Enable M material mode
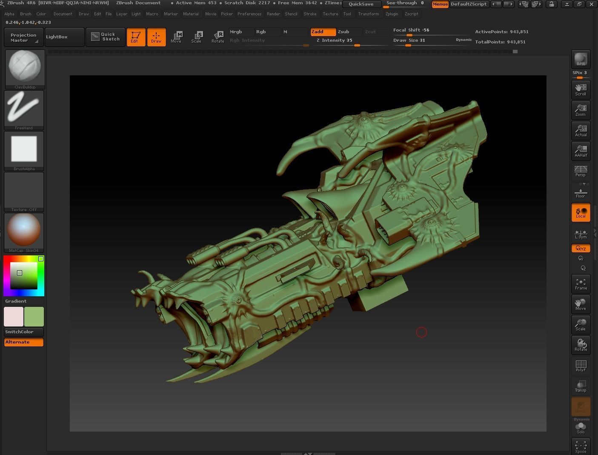Image resolution: width=598 pixels, height=455 pixels. pyautogui.click(x=295, y=32)
